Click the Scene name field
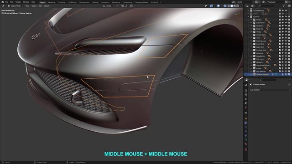This screenshot has height=164, width=292. click(245, 2)
